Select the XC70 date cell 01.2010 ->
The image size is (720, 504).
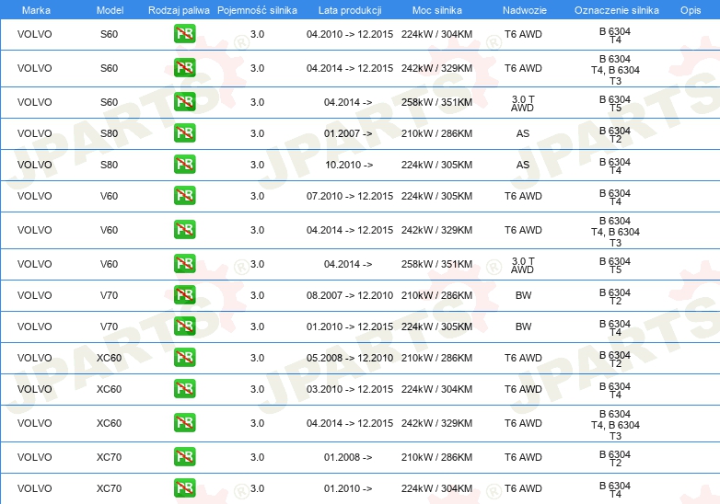point(348,488)
